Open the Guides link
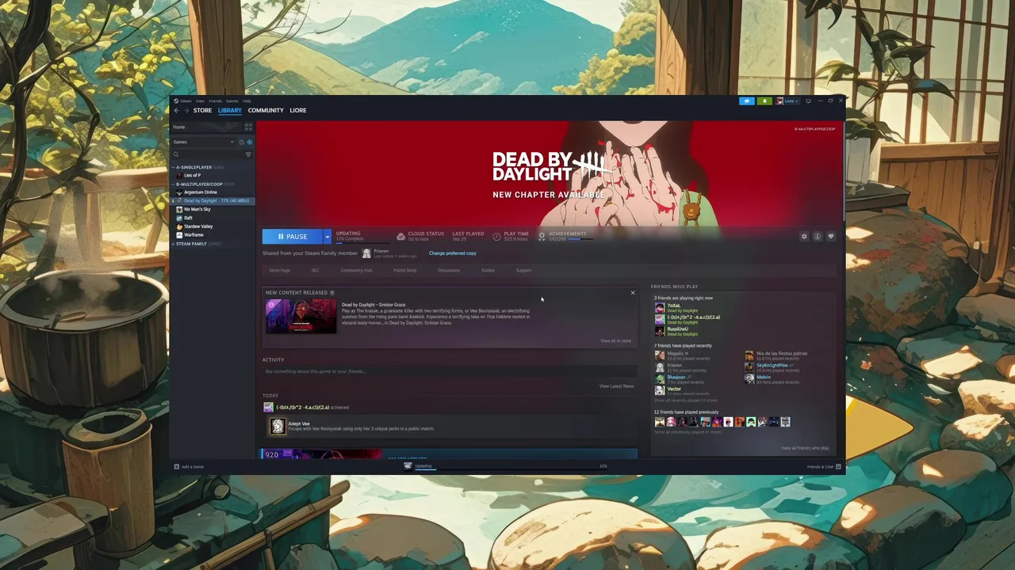This screenshot has height=570, width=1015. click(488, 270)
